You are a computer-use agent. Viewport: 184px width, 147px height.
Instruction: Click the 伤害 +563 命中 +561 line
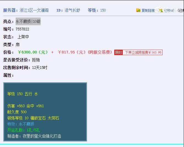26,106
